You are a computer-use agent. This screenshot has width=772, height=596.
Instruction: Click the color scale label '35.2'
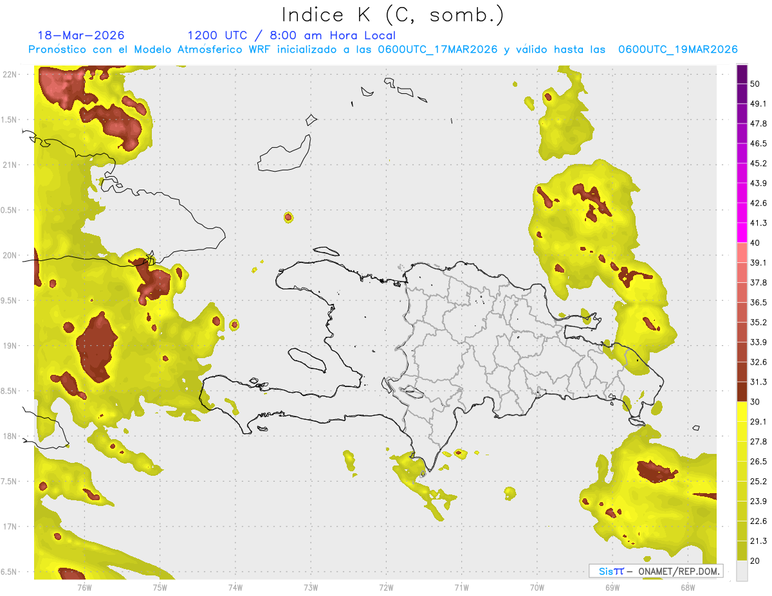(759, 322)
